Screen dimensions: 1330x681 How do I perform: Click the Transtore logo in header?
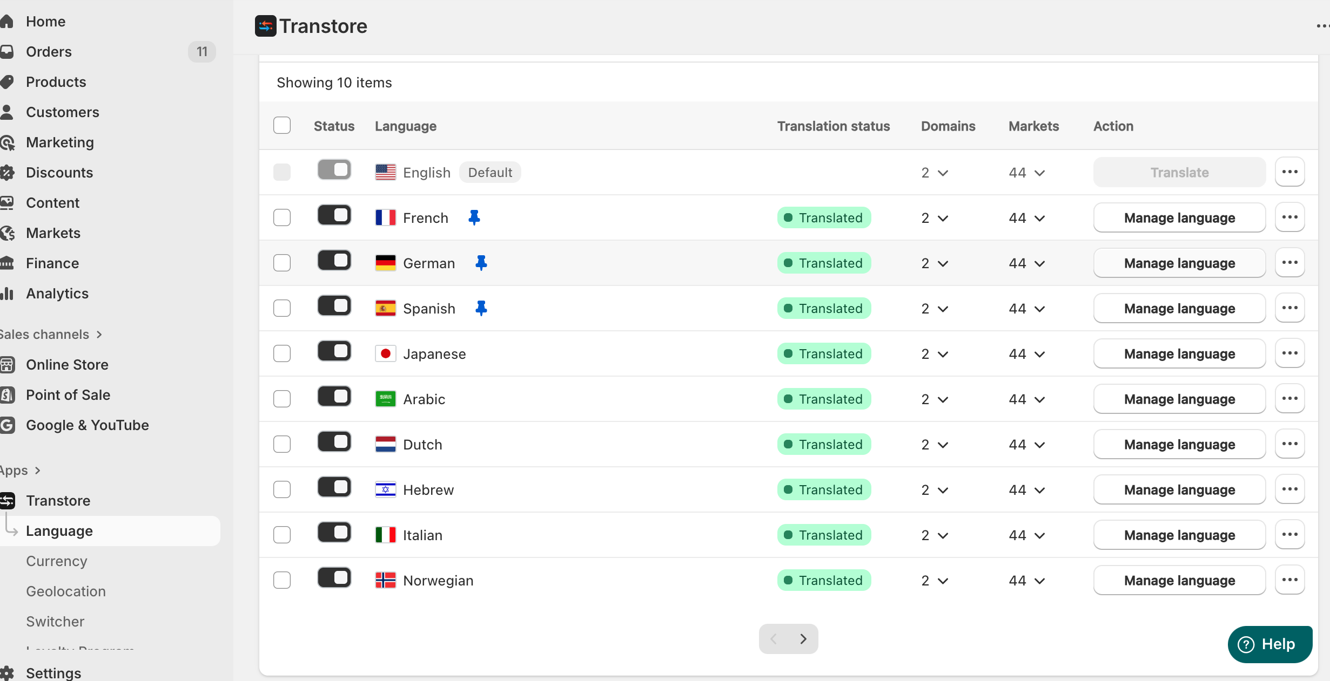[265, 26]
